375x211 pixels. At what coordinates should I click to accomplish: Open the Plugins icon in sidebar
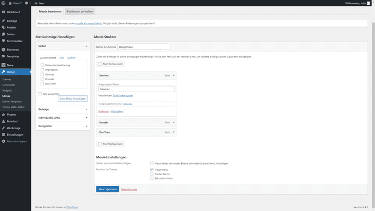[x=3, y=115]
